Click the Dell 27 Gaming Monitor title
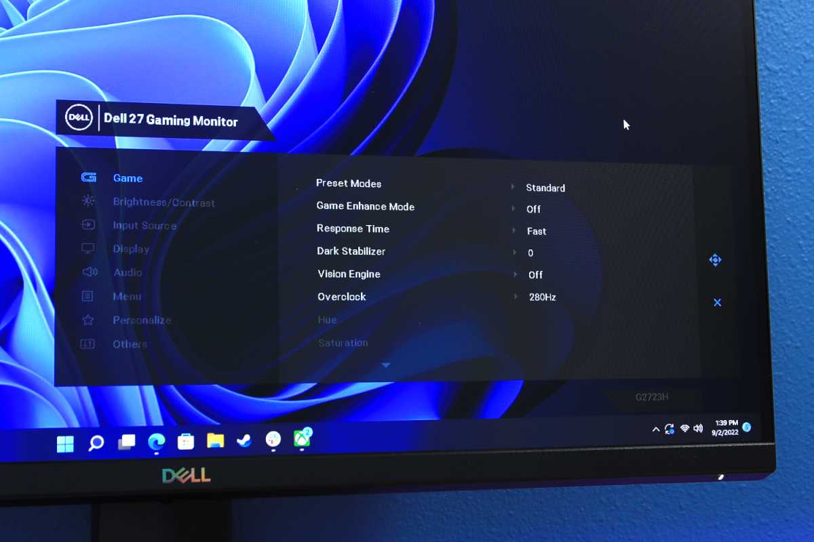 (x=171, y=121)
